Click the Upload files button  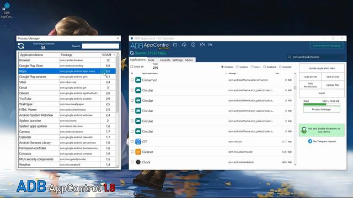pos(333,85)
